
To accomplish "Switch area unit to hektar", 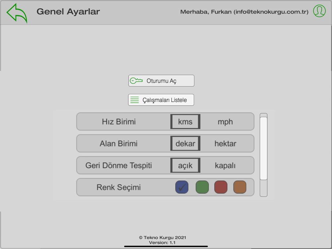I will click(225, 143).
